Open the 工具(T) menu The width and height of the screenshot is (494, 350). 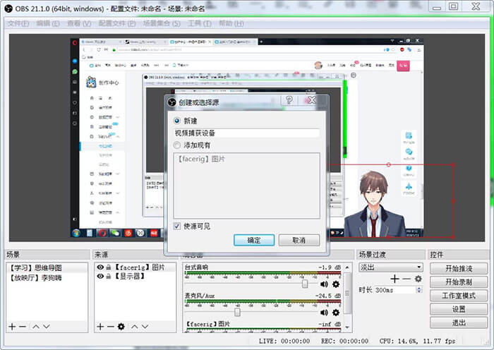pos(200,23)
